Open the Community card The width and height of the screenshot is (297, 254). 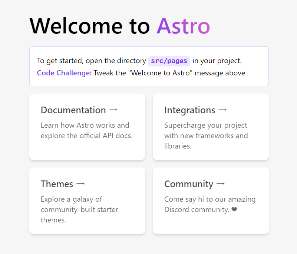(x=210, y=201)
